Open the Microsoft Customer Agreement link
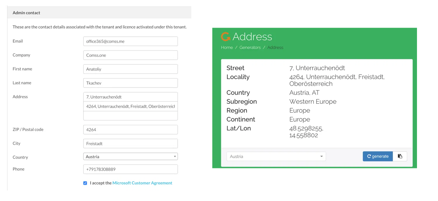 [142, 183]
